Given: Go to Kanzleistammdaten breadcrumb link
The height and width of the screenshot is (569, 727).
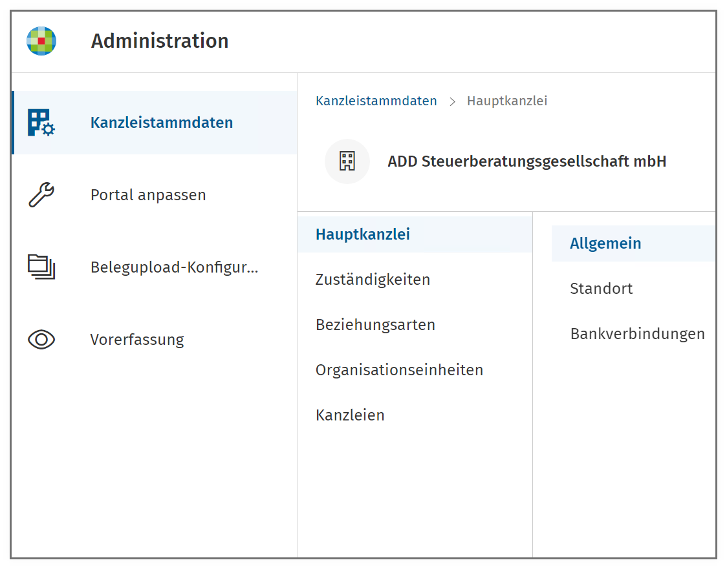Looking at the screenshot, I should (376, 101).
